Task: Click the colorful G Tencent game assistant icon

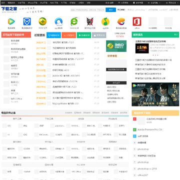Action: coord(121,21)
